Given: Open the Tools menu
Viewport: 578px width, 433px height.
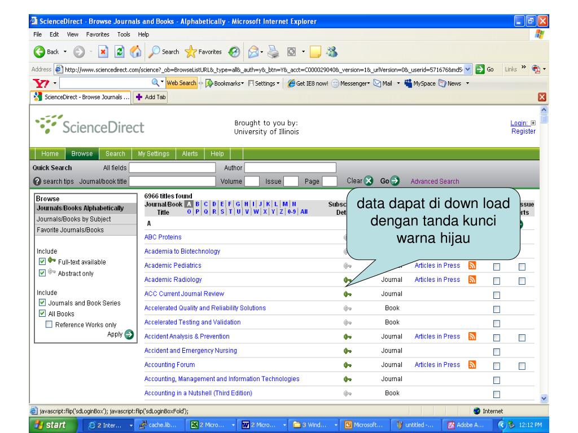Looking at the screenshot, I should coord(124,34).
